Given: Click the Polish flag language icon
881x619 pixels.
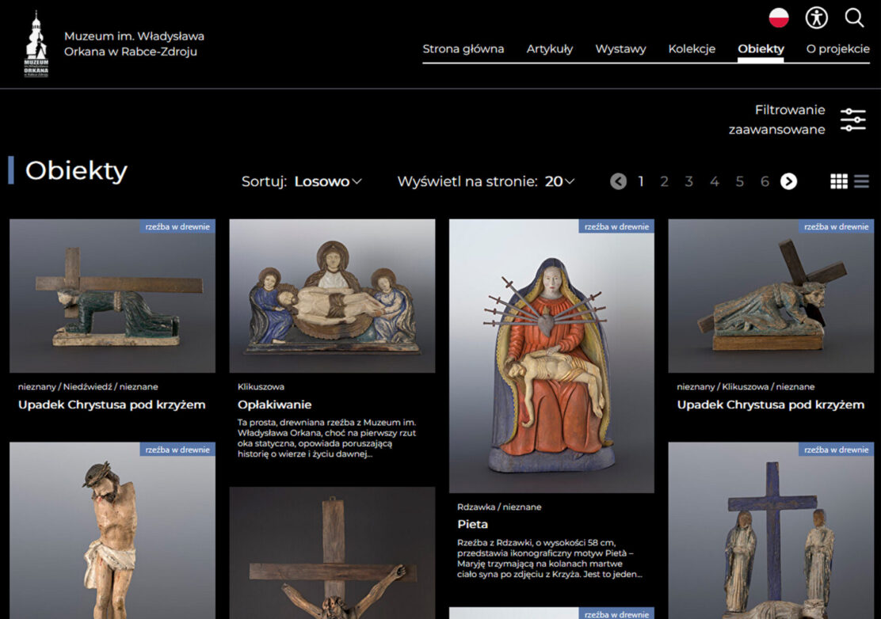Looking at the screenshot, I should (x=779, y=17).
